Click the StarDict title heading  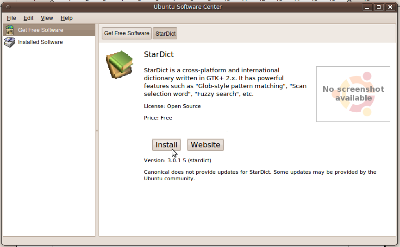(159, 54)
